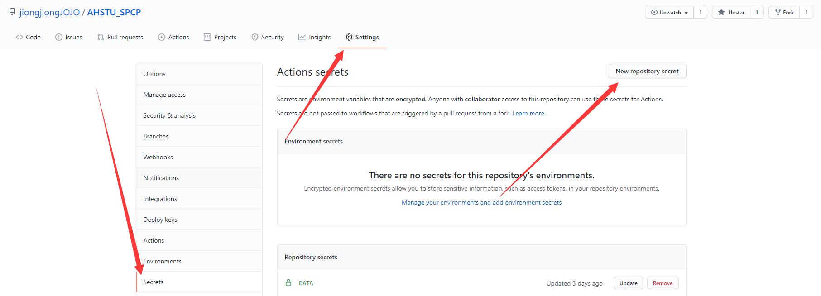Viewport: 821px width, 296px height.
Task: Click the lock icon beside DATA secret
Action: (x=288, y=283)
